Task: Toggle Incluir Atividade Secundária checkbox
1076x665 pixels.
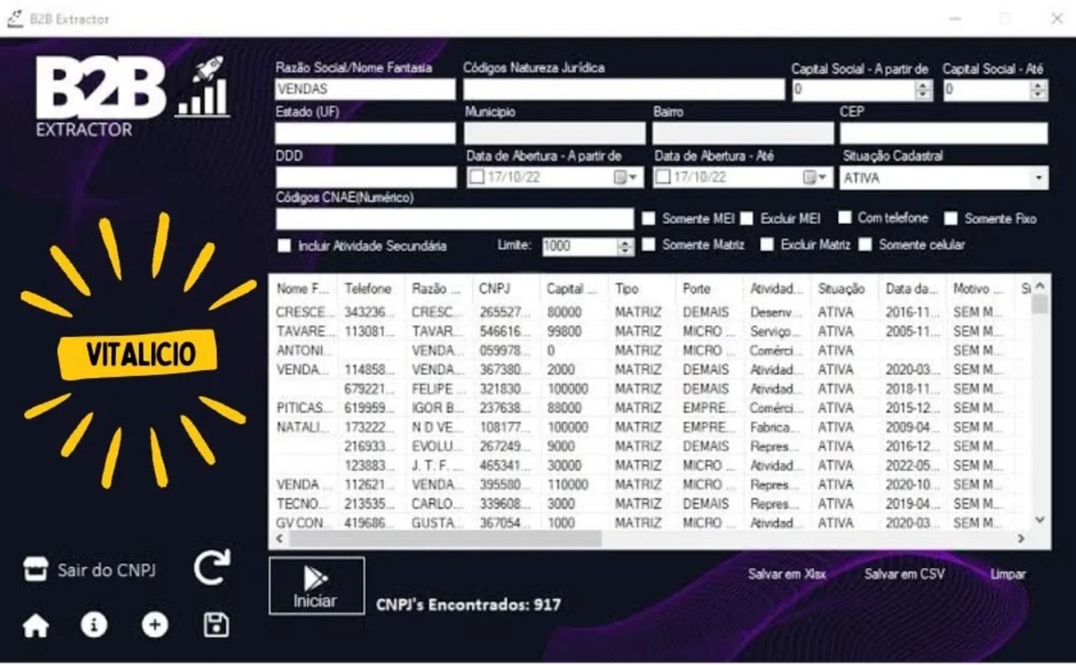Action: (x=284, y=246)
